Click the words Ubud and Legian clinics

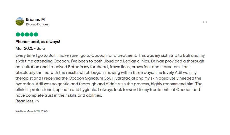pyautogui.click(x=127, y=61)
